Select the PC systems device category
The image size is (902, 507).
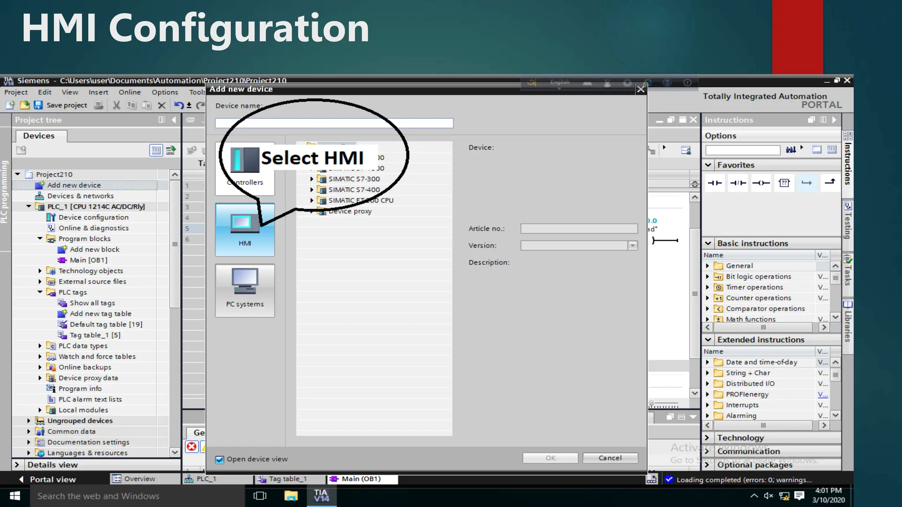tap(245, 290)
